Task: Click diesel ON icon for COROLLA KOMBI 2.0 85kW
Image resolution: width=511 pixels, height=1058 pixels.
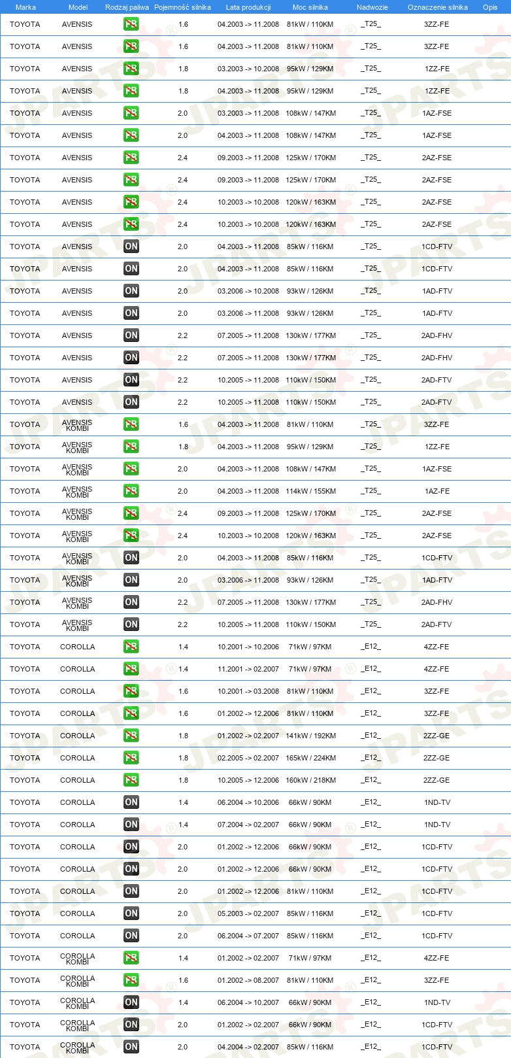Action: click(131, 1047)
